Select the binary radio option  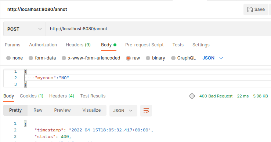pyautogui.click(x=148, y=58)
